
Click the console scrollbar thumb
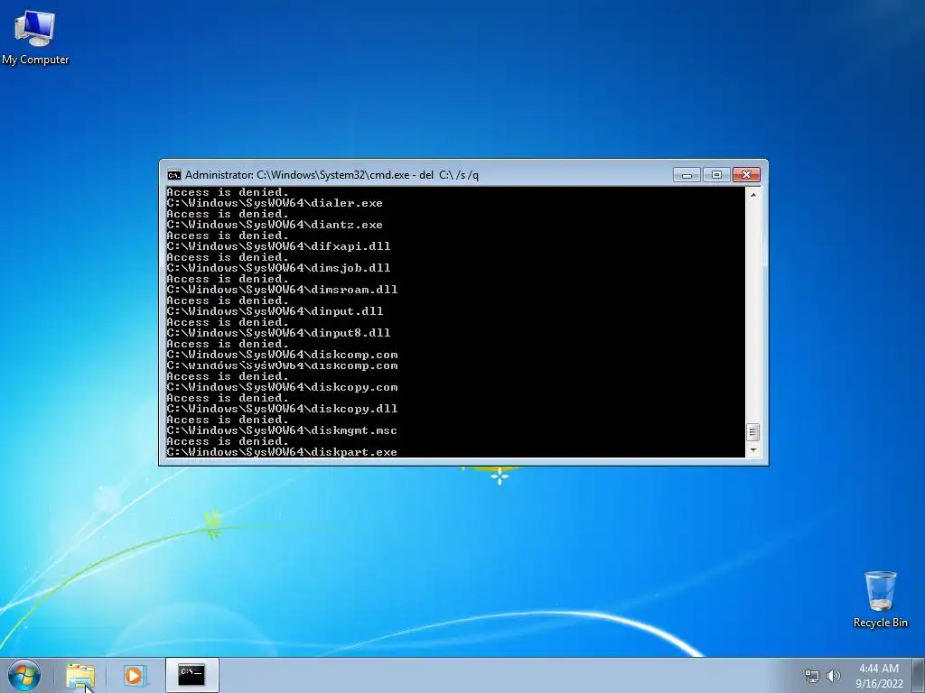pos(752,432)
